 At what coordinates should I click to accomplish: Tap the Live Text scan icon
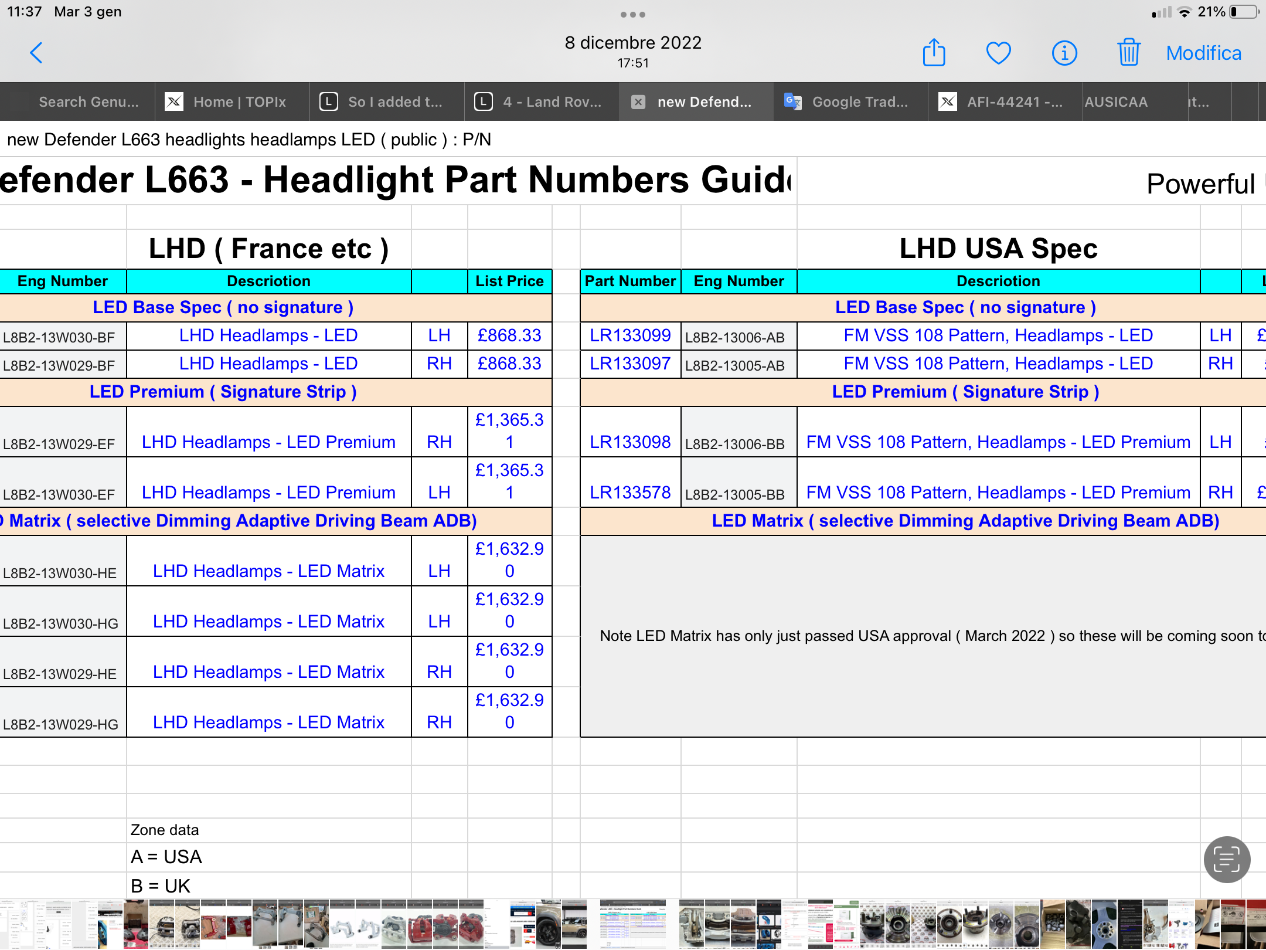(1227, 859)
